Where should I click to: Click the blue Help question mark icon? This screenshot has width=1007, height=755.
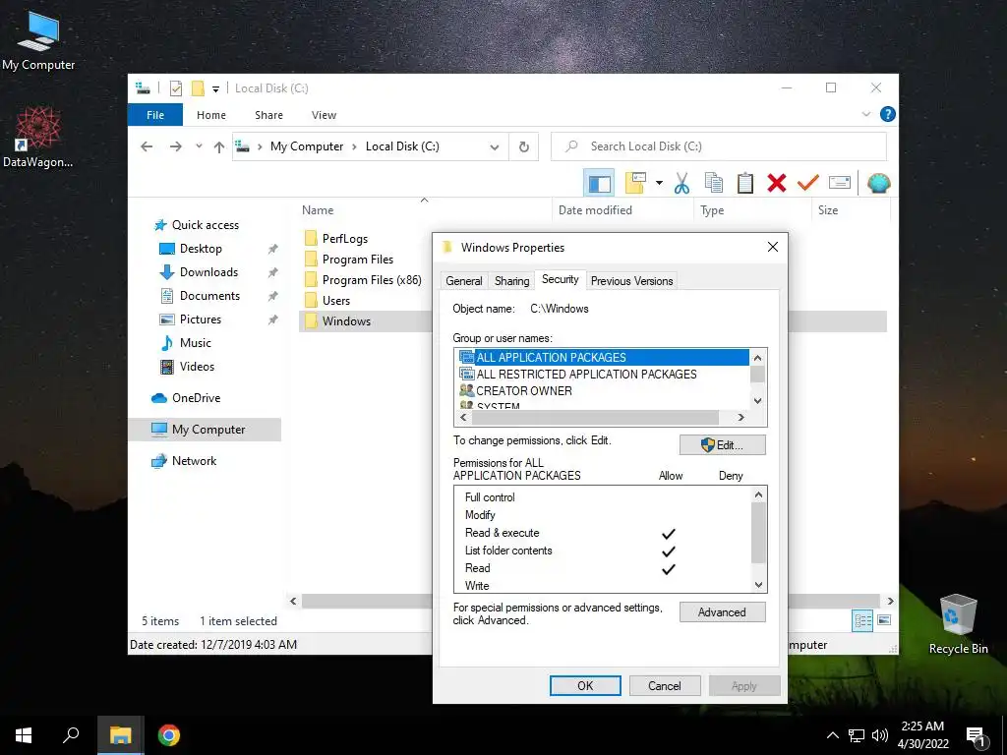point(888,114)
